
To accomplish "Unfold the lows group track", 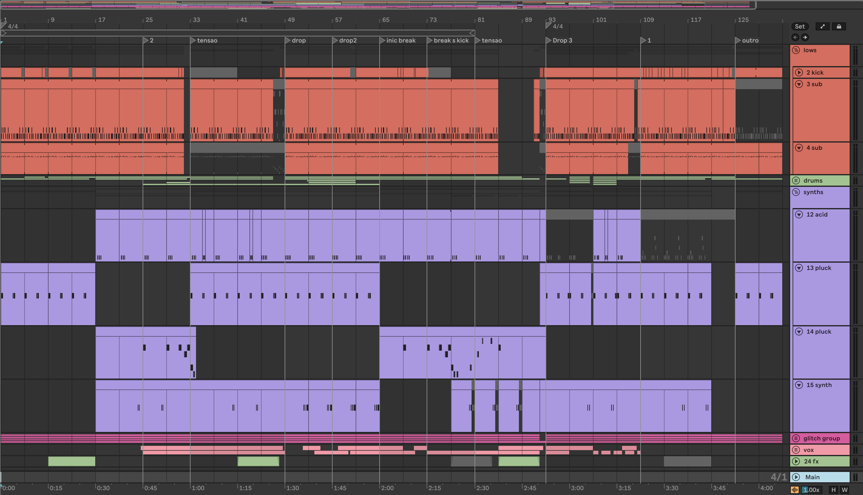I will coord(796,50).
